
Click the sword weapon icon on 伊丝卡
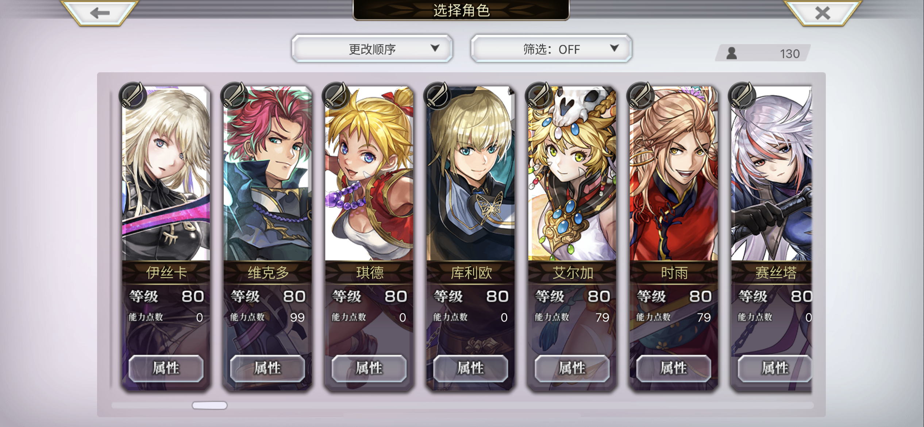click(x=133, y=96)
